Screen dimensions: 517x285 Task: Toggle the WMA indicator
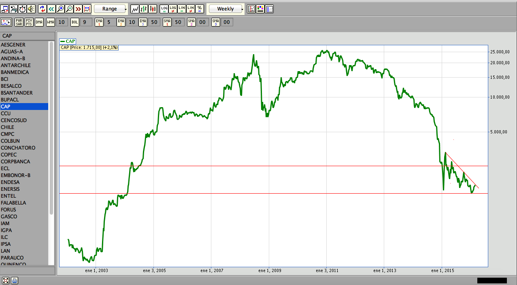(51, 22)
